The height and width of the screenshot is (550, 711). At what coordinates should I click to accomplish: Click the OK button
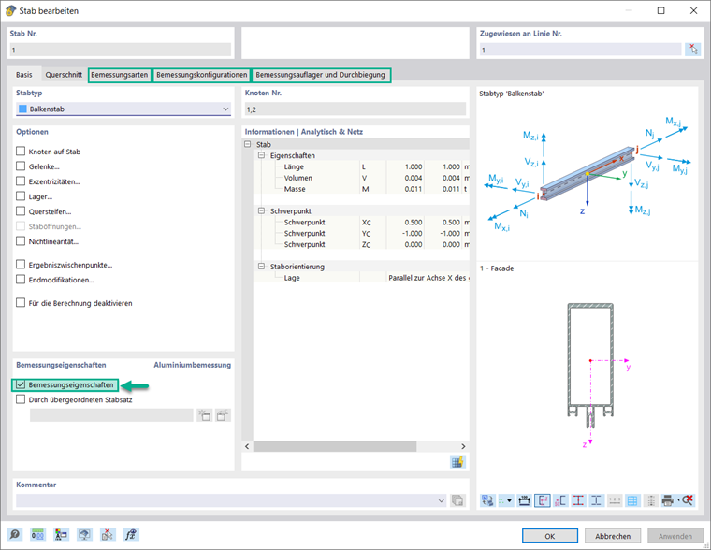tap(549, 536)
